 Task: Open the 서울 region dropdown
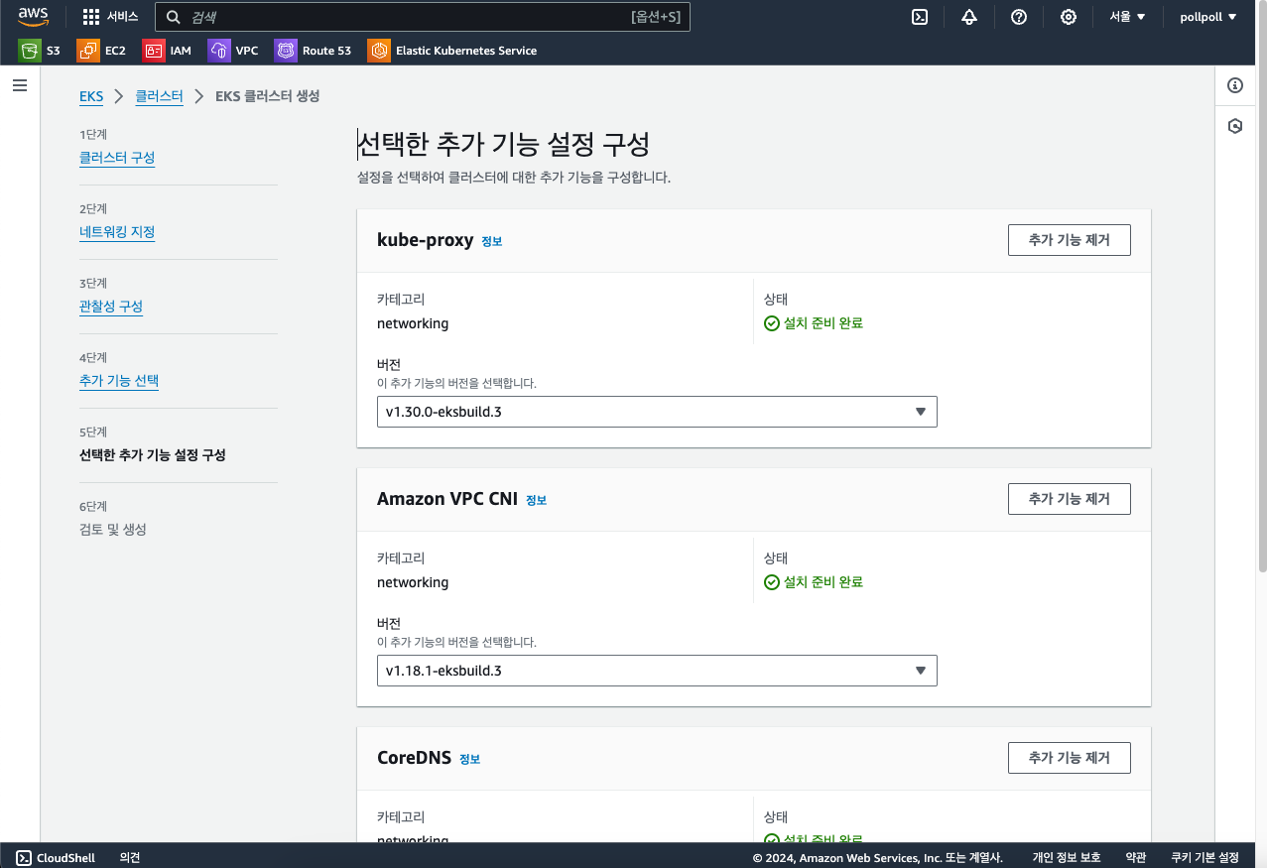click(x=1127, y=17)
